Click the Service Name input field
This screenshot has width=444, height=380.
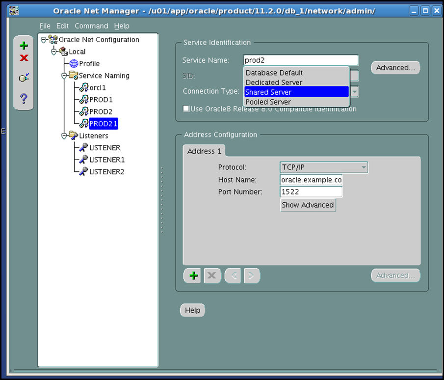pyautogui.click(x=301, y=60)
